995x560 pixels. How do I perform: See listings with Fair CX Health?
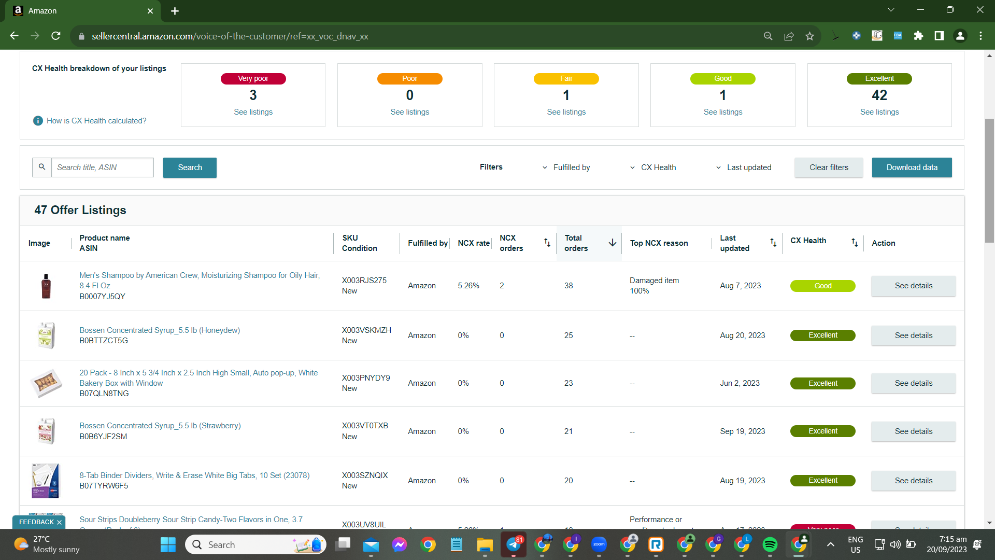(566, 112)
